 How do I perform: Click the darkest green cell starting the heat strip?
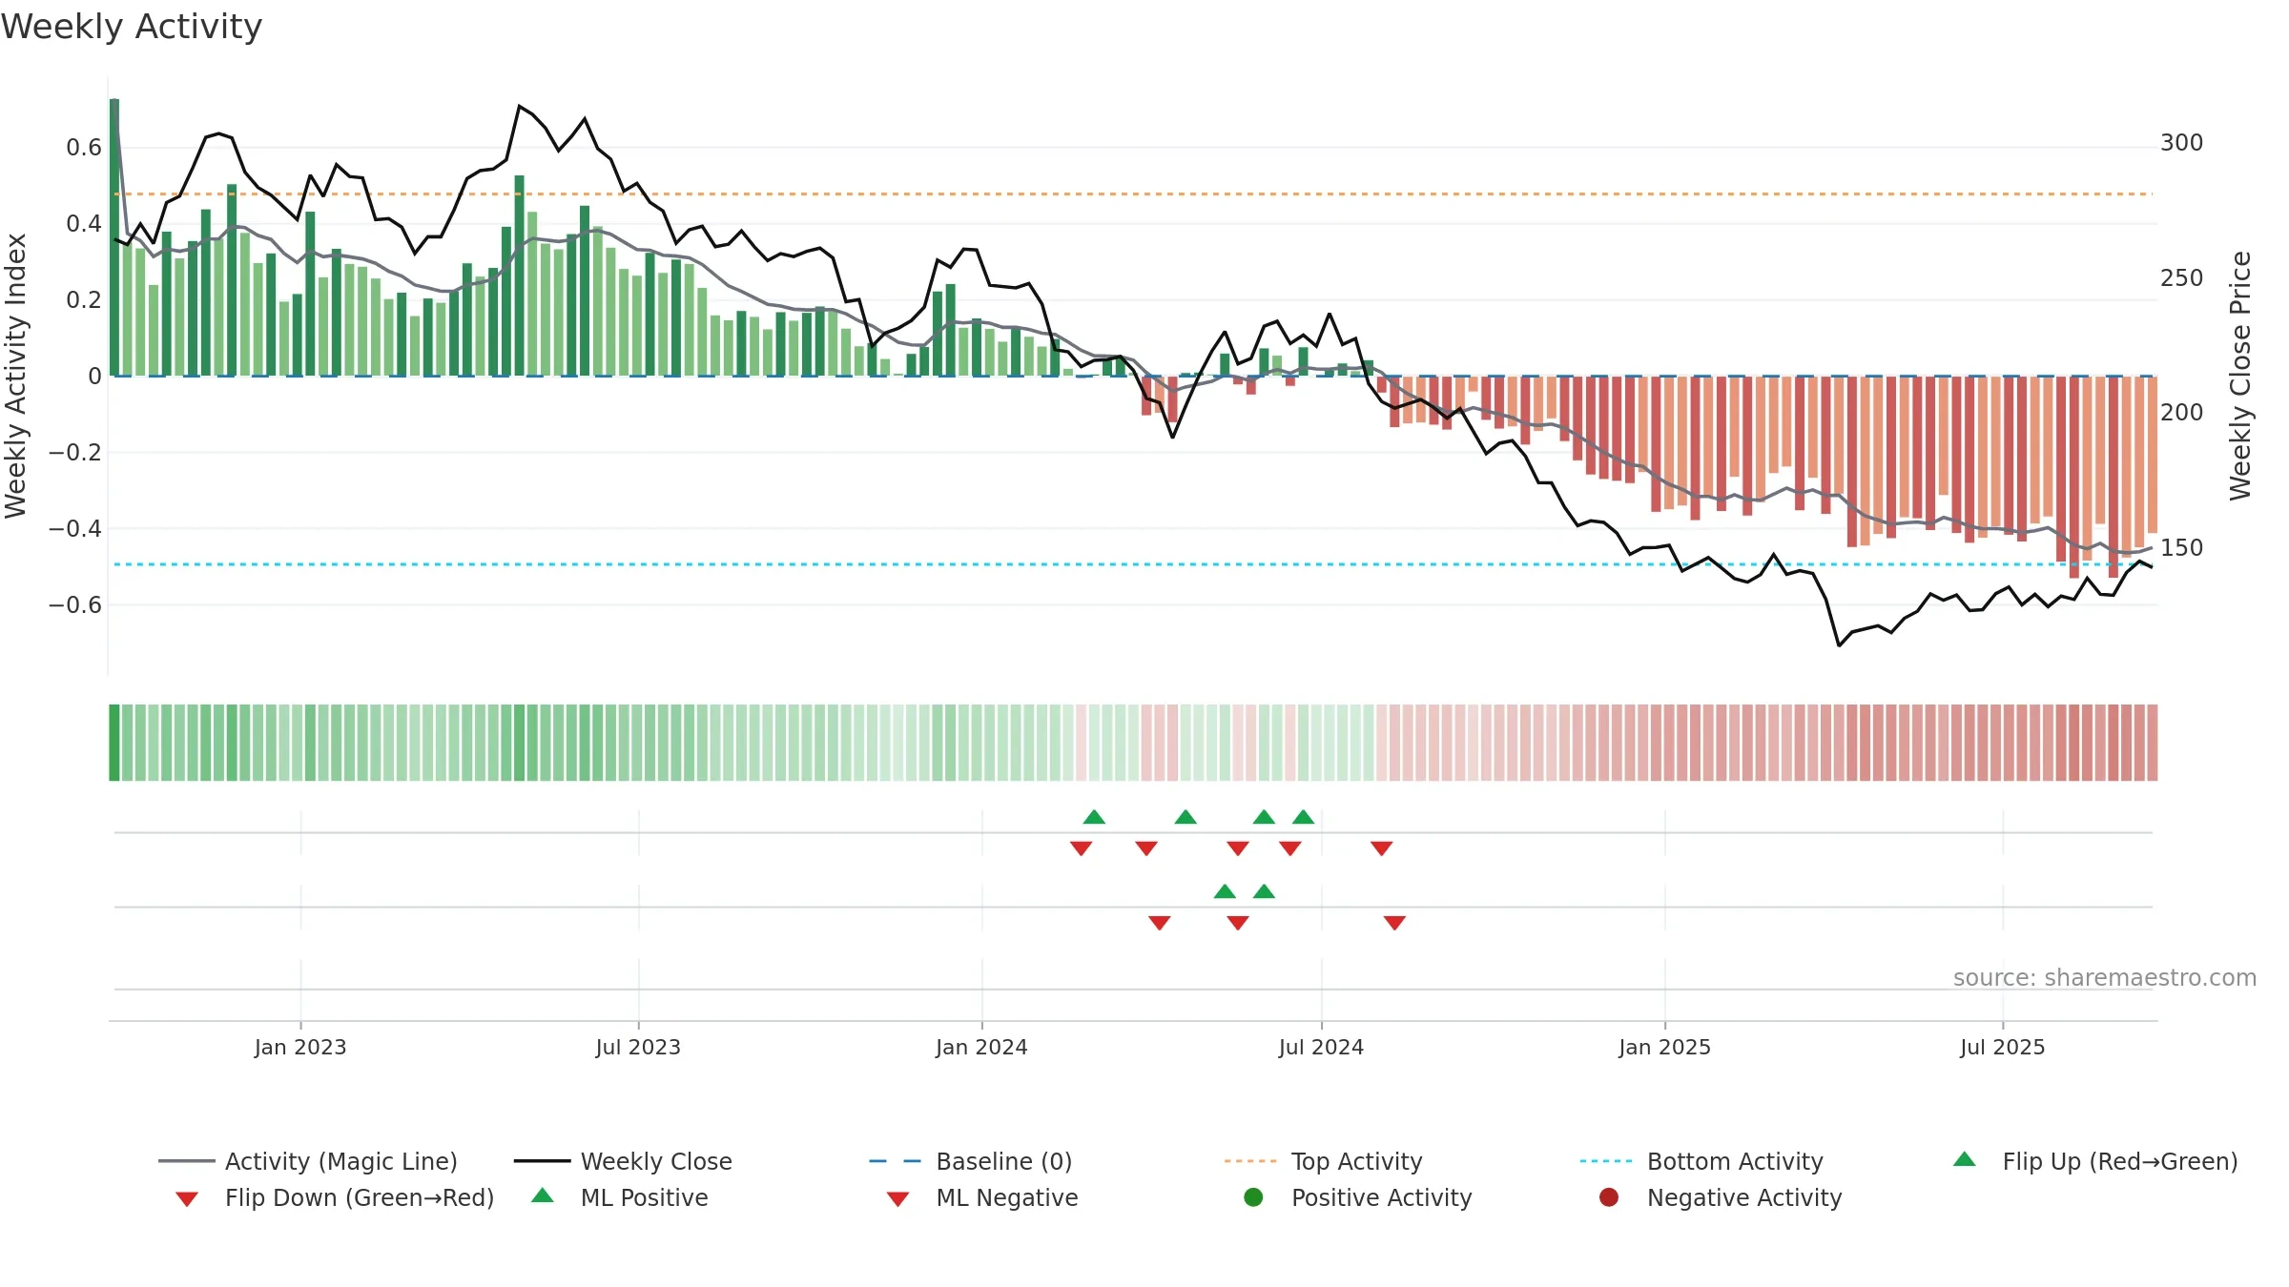point(114,743)
